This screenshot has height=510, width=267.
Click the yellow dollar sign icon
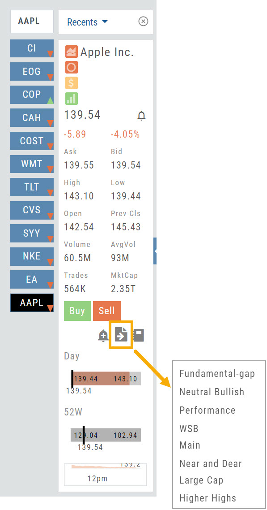coord(72,82)
